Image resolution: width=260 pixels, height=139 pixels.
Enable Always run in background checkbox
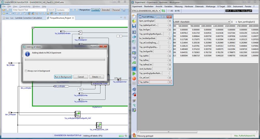coord(26,71)
